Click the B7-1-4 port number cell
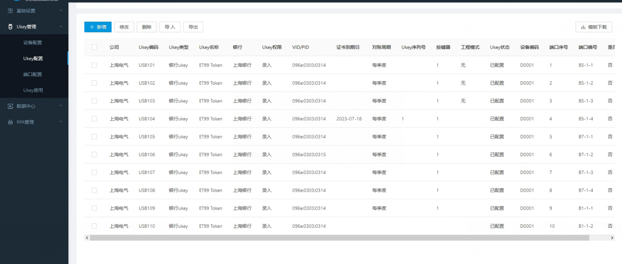Image resolution: width=622 pixels, height=264 pixels. point(586,190)
